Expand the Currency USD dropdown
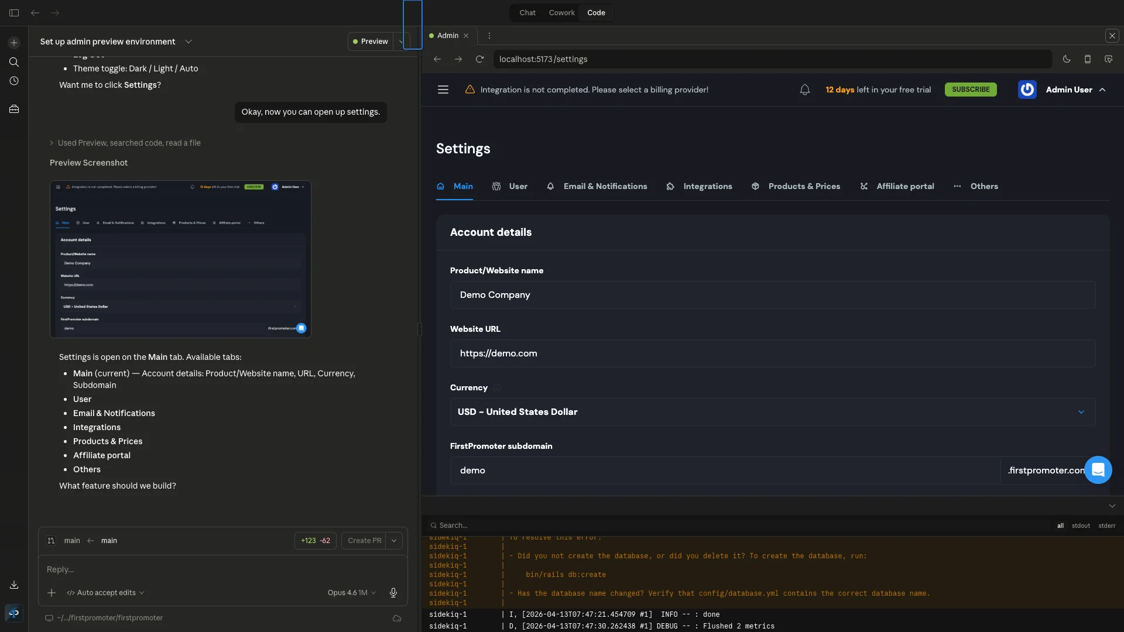Screen dimensions: 1124x632 coord(1081,412)
